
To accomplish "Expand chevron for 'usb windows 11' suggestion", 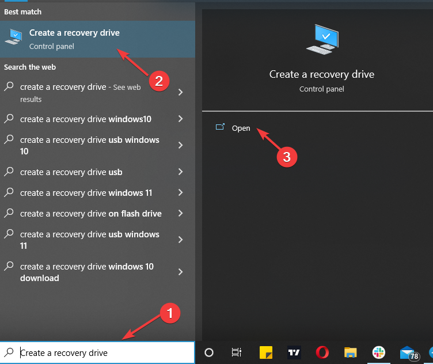I will pos(180,240).
